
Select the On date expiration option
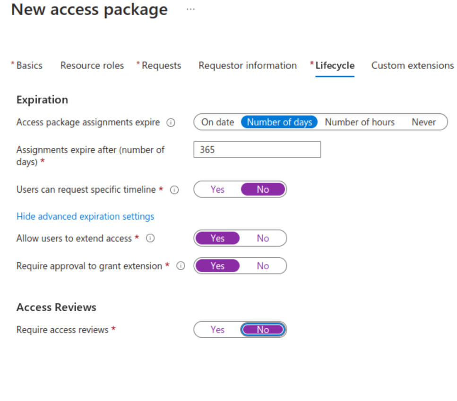pos(217,122)
